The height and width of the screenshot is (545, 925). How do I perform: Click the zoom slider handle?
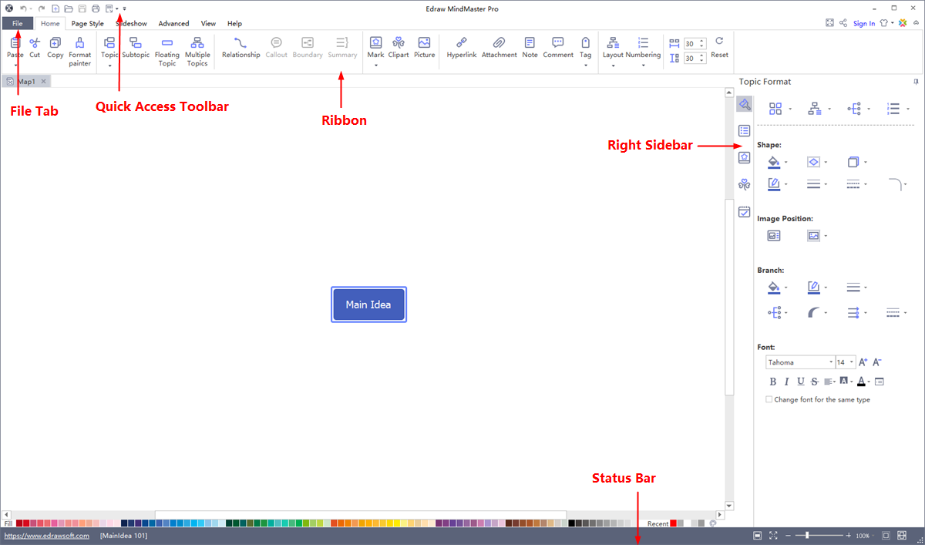click(x=807, y=536)
